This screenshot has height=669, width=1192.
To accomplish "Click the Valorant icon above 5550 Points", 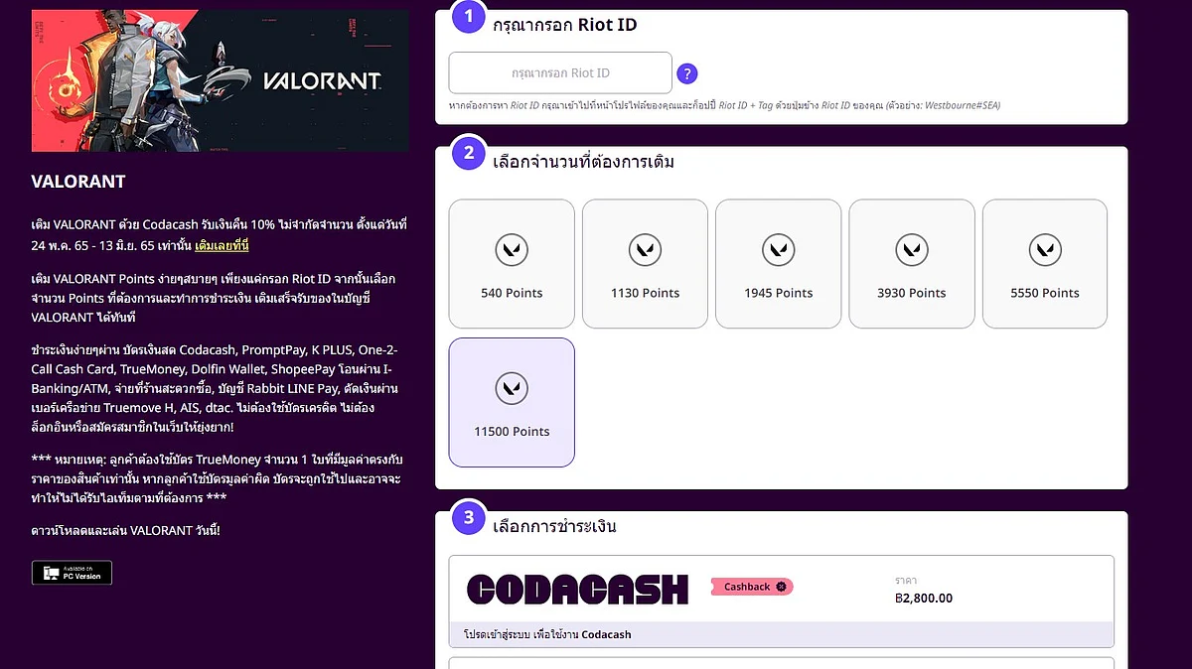I will pyautogui.click(x=1045, y=250).
